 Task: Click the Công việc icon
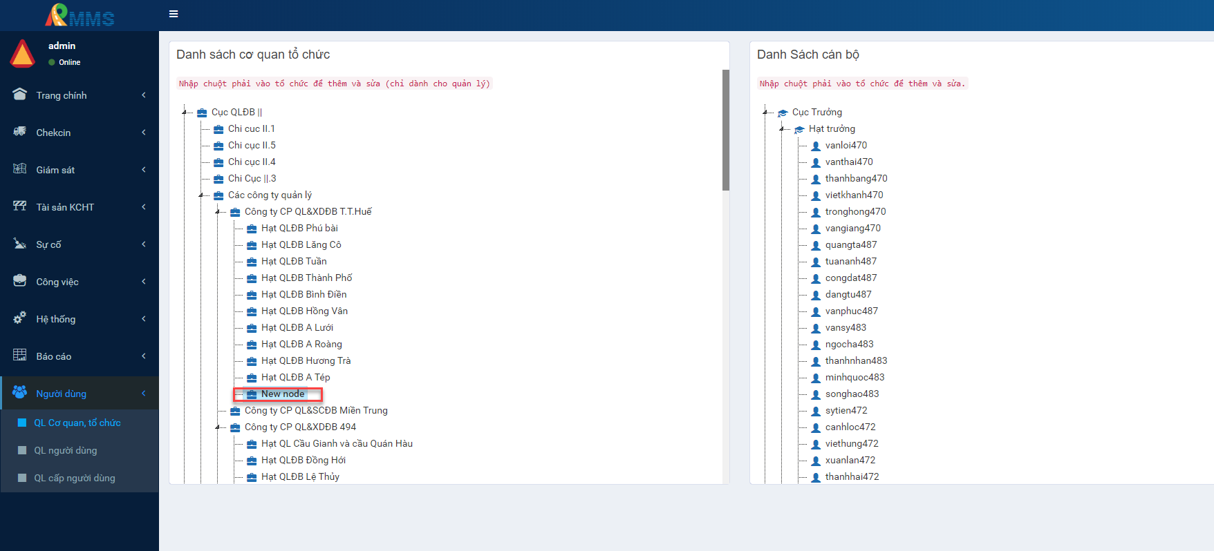click(x=20, y=281)
